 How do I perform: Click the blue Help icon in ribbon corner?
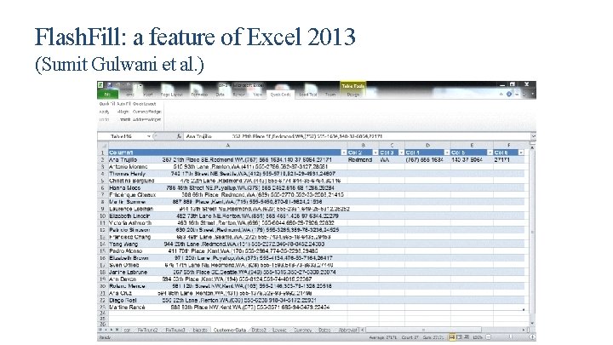[508, 94]
